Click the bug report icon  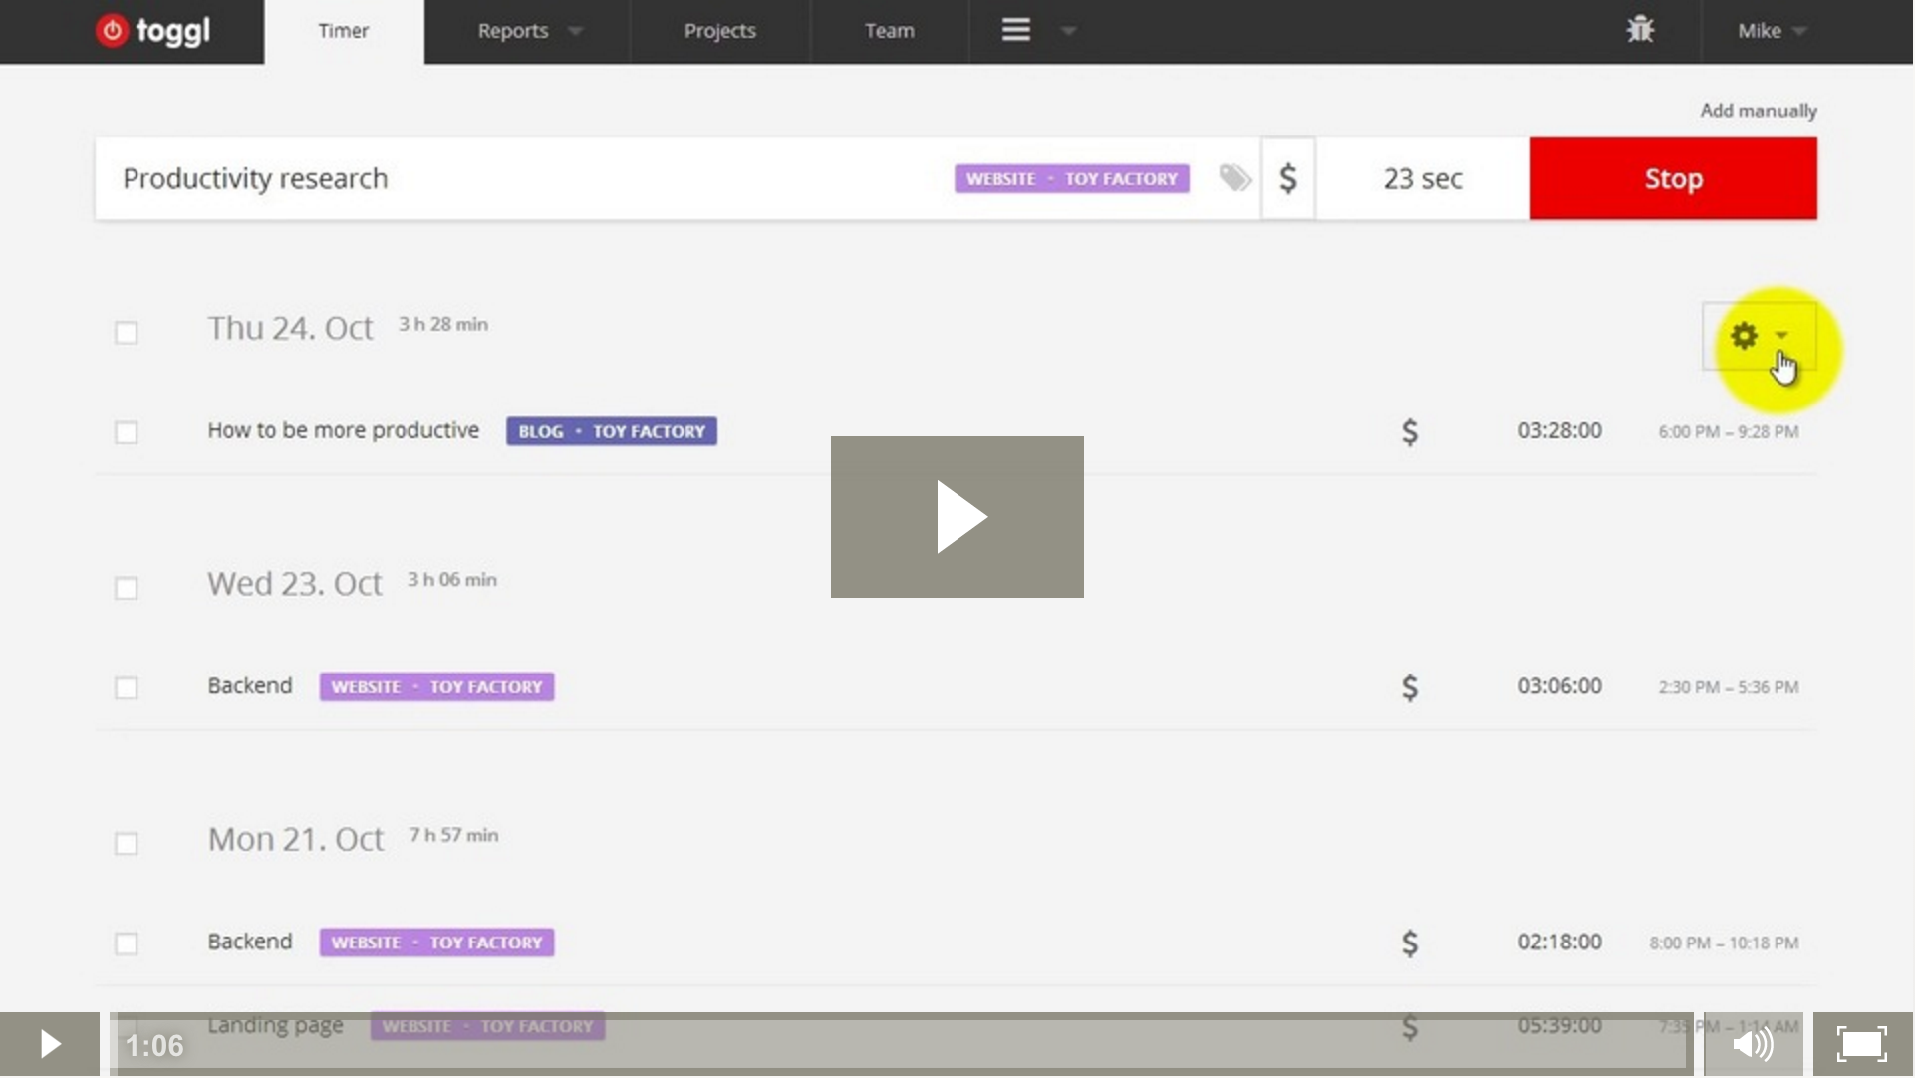1640,30
